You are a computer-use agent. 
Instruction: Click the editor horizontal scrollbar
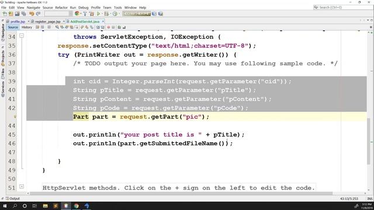[181, 193]
